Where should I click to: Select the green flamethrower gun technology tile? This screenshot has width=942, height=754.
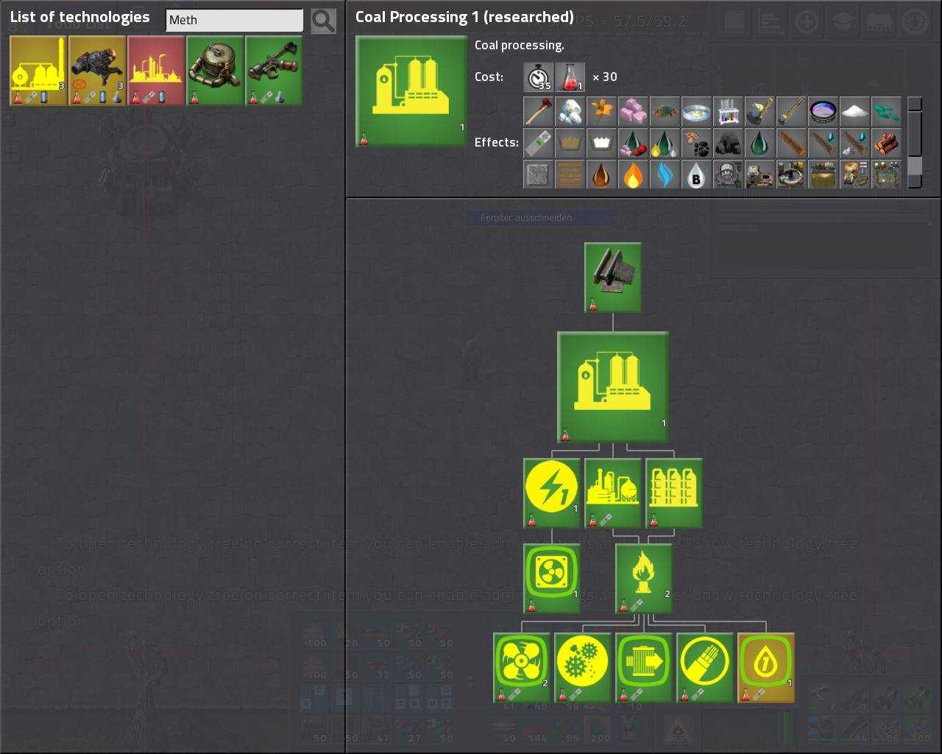tap(274, 71)
